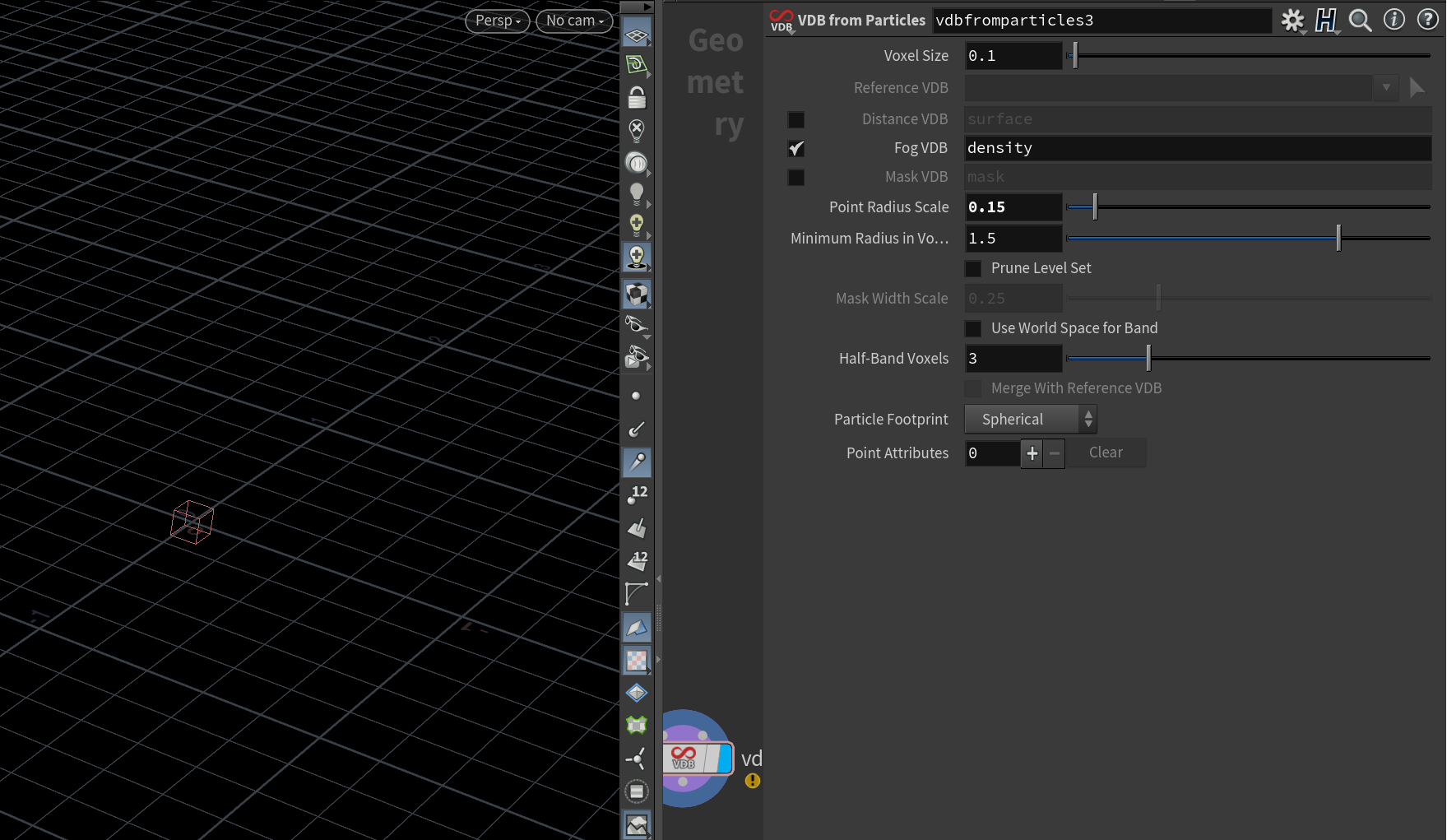Toggle the lightbulb with shadows icon
This screenshot has width=1447, height=840.
click(x=637, y=258)
